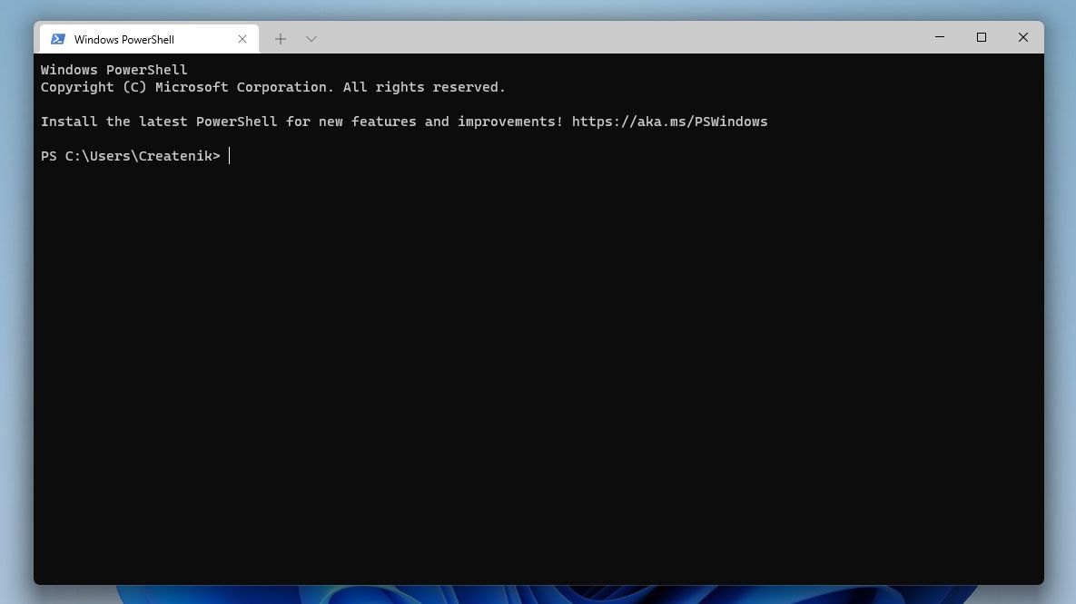Click the Windows PowerShell header line
1076x604 pixels.
pos(114,69)
